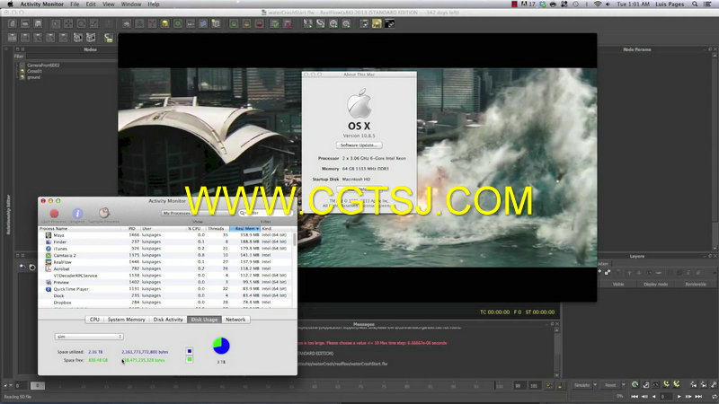Click the green Space free color swatch
Image resolution: width=719 pixels, height=404 pixels.
coord(190,360)
